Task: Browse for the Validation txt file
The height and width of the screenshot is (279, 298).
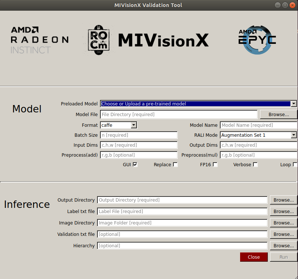Action: coord(284,234)
